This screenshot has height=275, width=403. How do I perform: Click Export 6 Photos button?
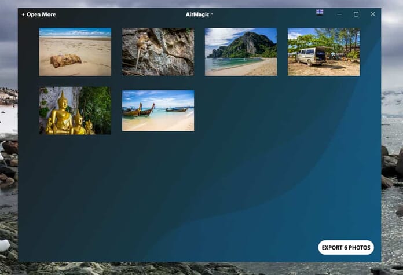click(x=346, y=248)
